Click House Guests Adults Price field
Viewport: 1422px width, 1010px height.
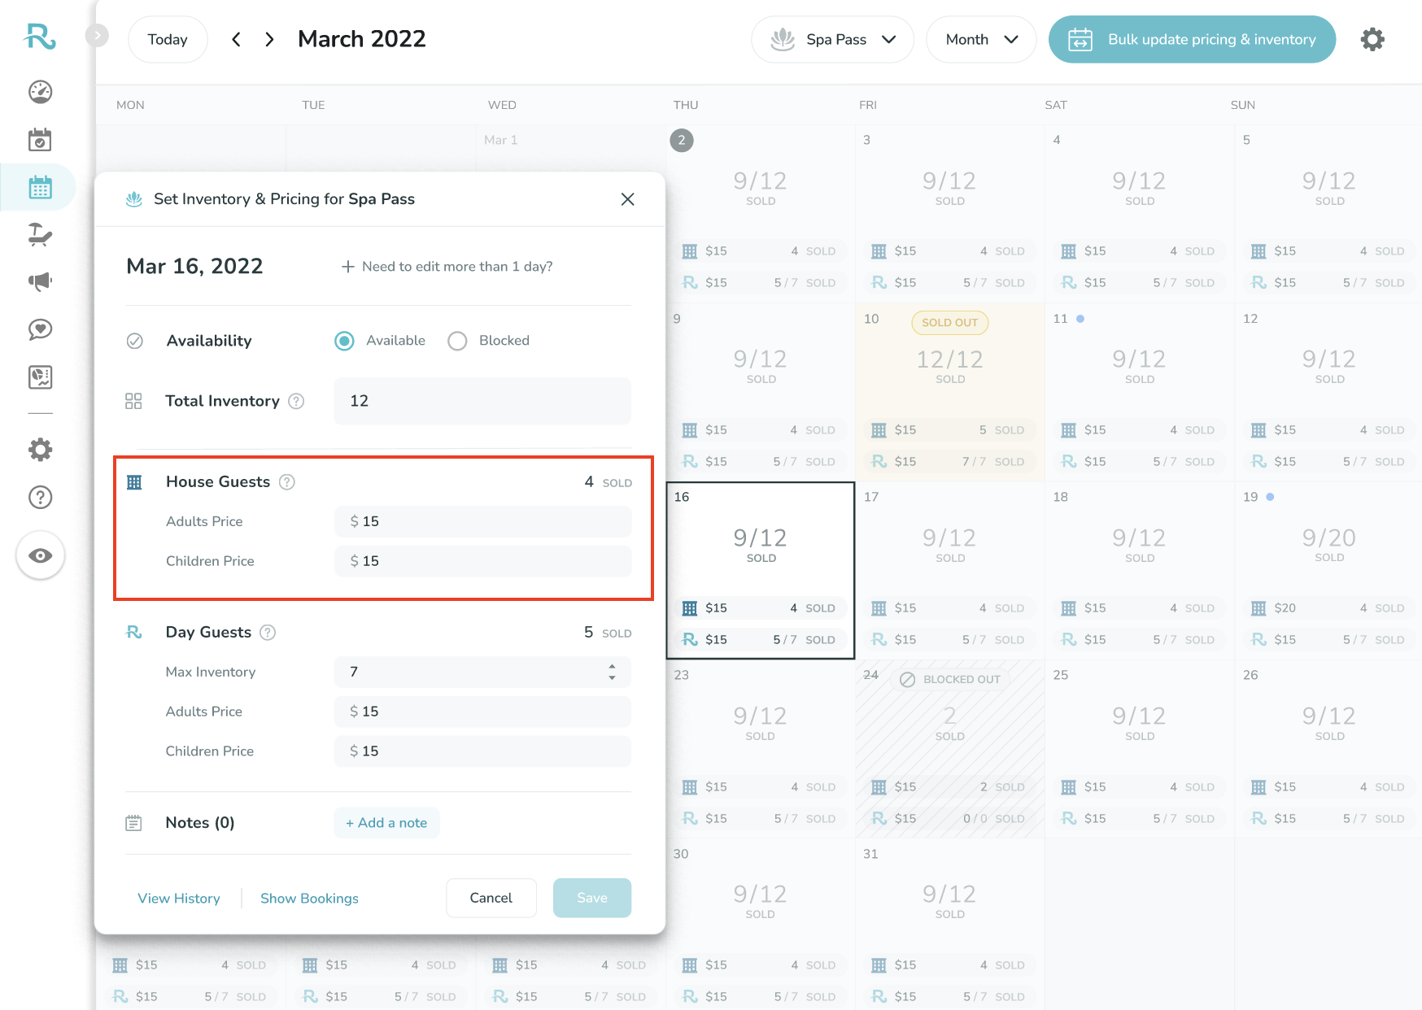coord(482,521)
